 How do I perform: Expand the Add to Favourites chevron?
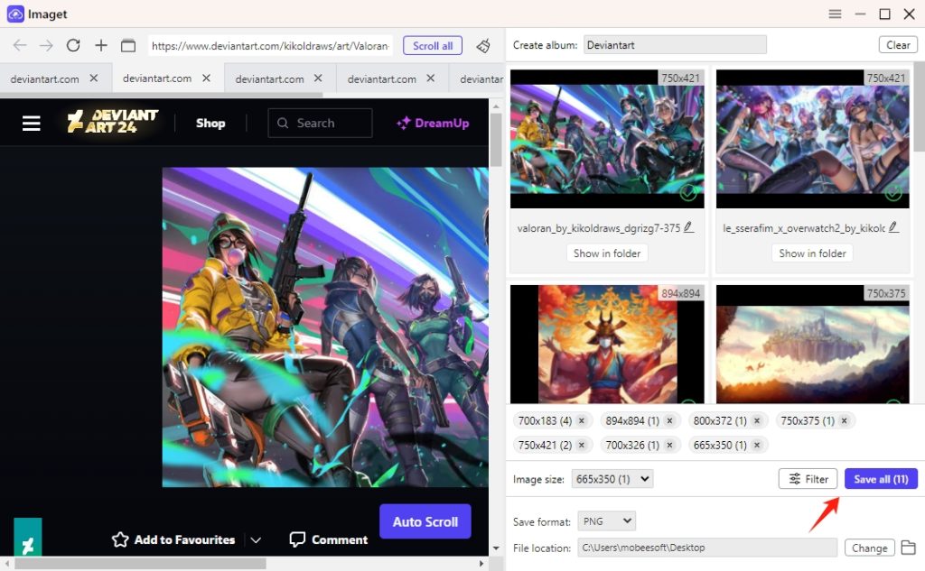[x=256, y=539]
